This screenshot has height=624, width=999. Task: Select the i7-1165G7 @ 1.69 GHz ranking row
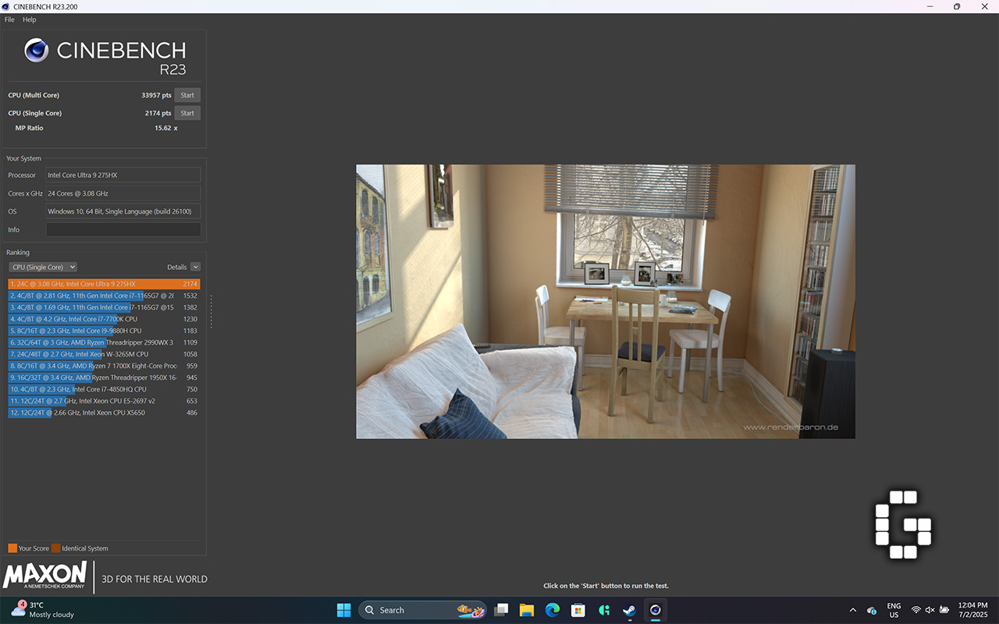pyautogui.click(x=105, y=307)
